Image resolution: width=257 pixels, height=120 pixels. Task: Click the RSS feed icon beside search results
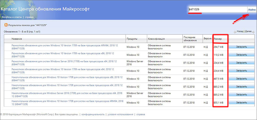click(x=6, y=25)
